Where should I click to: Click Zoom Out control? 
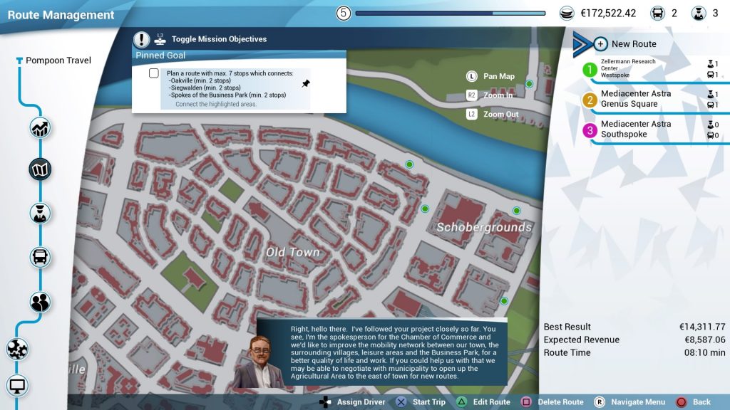[x=500, y=114]
